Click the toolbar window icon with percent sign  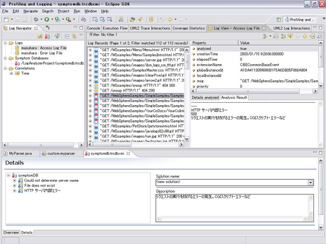110,20
